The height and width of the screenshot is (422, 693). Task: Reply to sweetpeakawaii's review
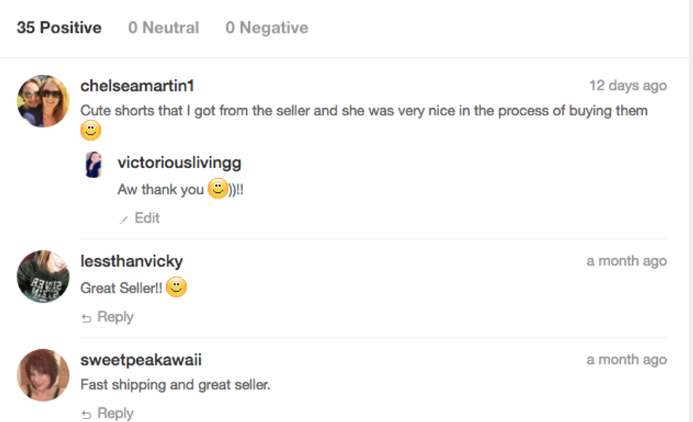[115, 414]
